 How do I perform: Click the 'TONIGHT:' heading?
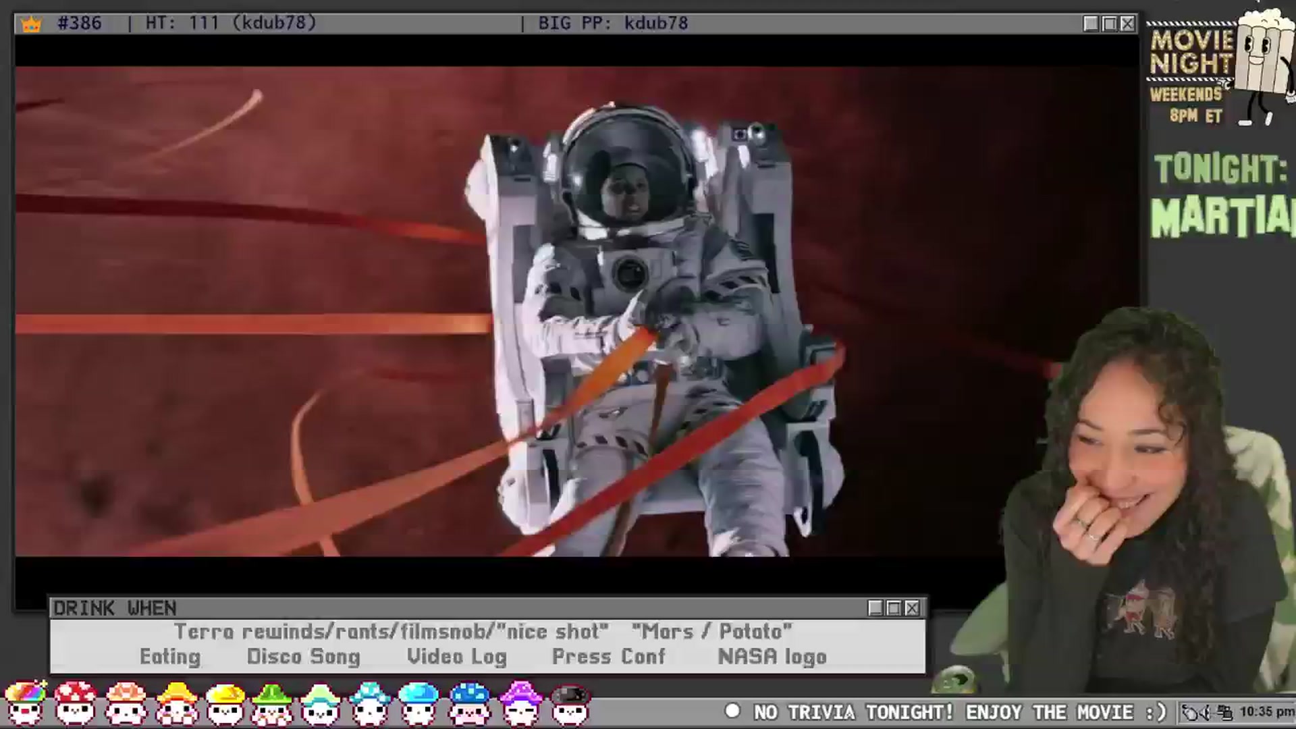1220,169
